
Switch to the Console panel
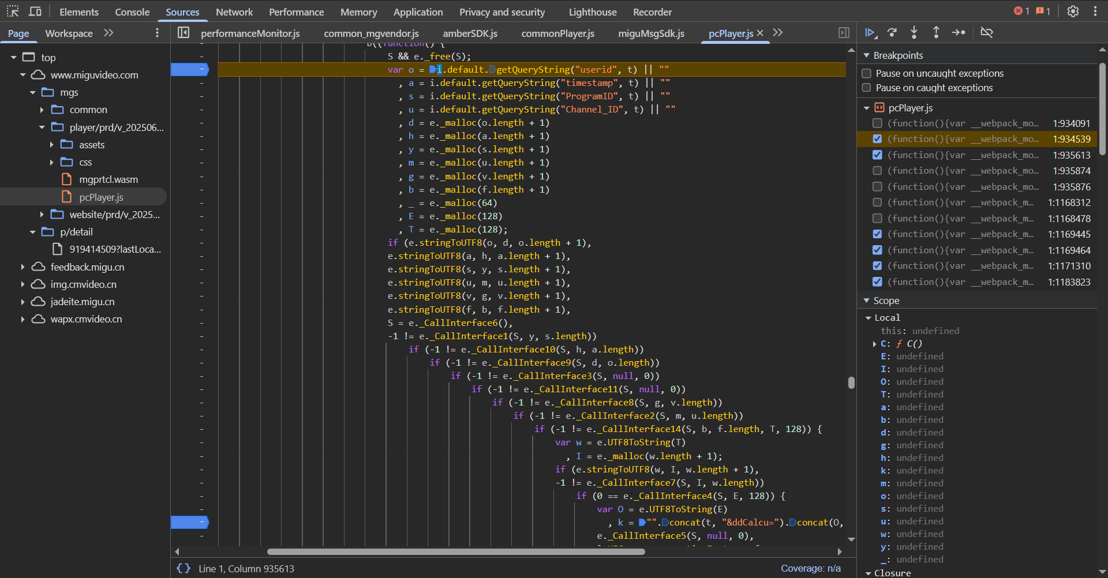tap(132, 12)
